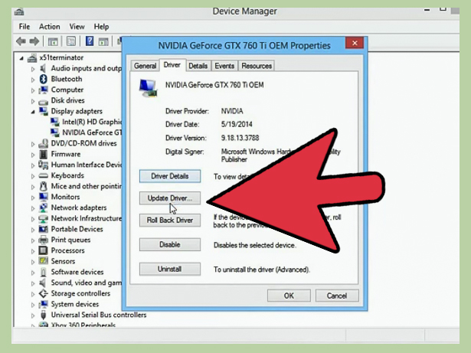Click the Storage controllers icon
The width and height of the screenshot is (471, 353).
point(44,293)
